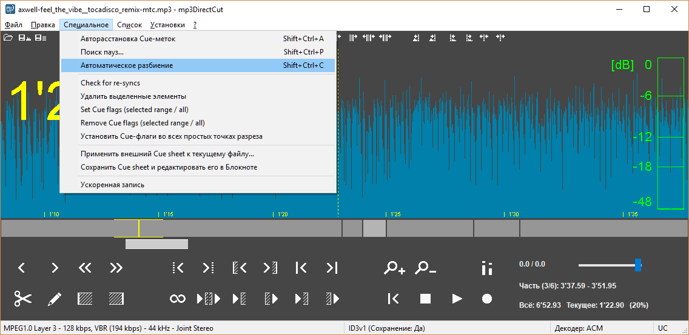Jump to selection end via hatched-block right arrow
This screenshot has width=689, height=335.
click(x=271, y=267)
